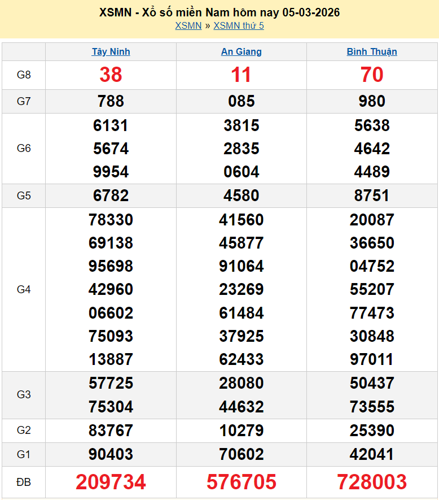
Task: Select the G8 result 70 for Bình Thuận
Action: (x=372, y=75)
